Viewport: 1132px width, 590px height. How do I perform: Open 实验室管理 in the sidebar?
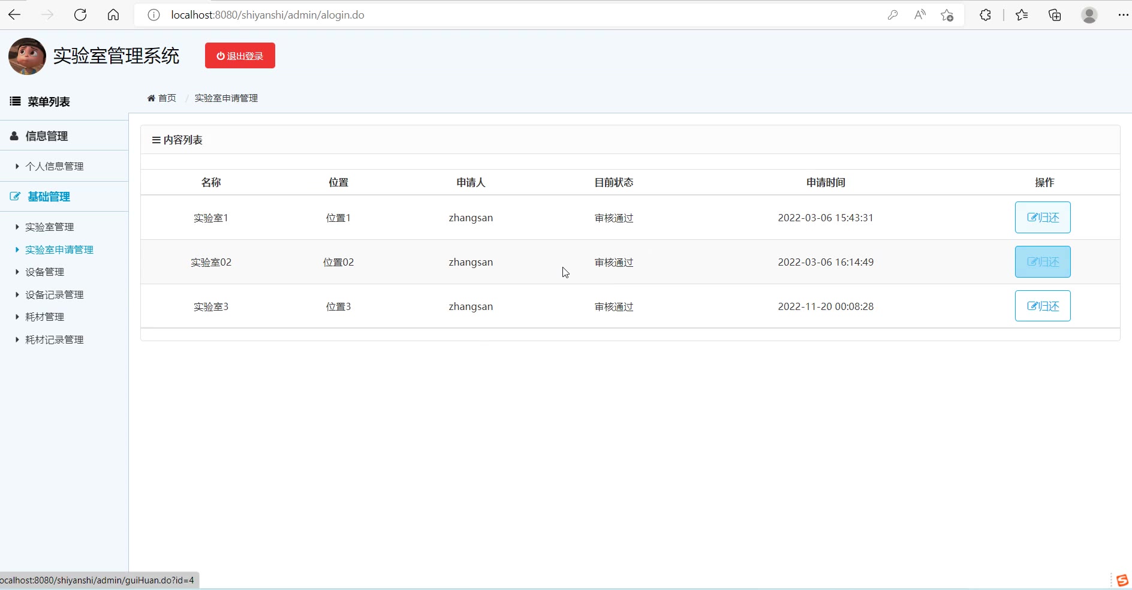50,227
